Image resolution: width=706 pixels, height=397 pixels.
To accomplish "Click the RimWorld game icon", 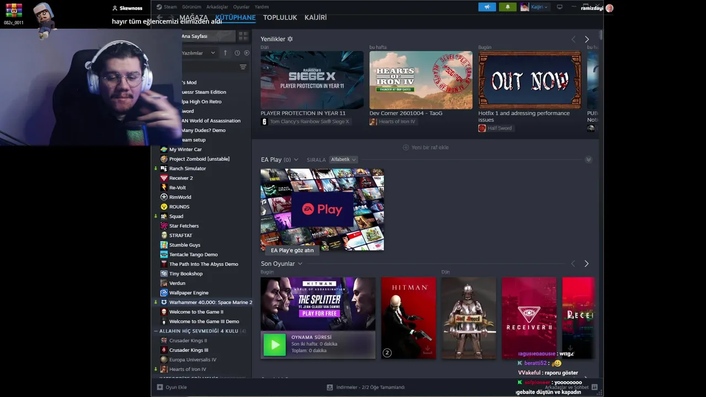I will coord(164,197).
